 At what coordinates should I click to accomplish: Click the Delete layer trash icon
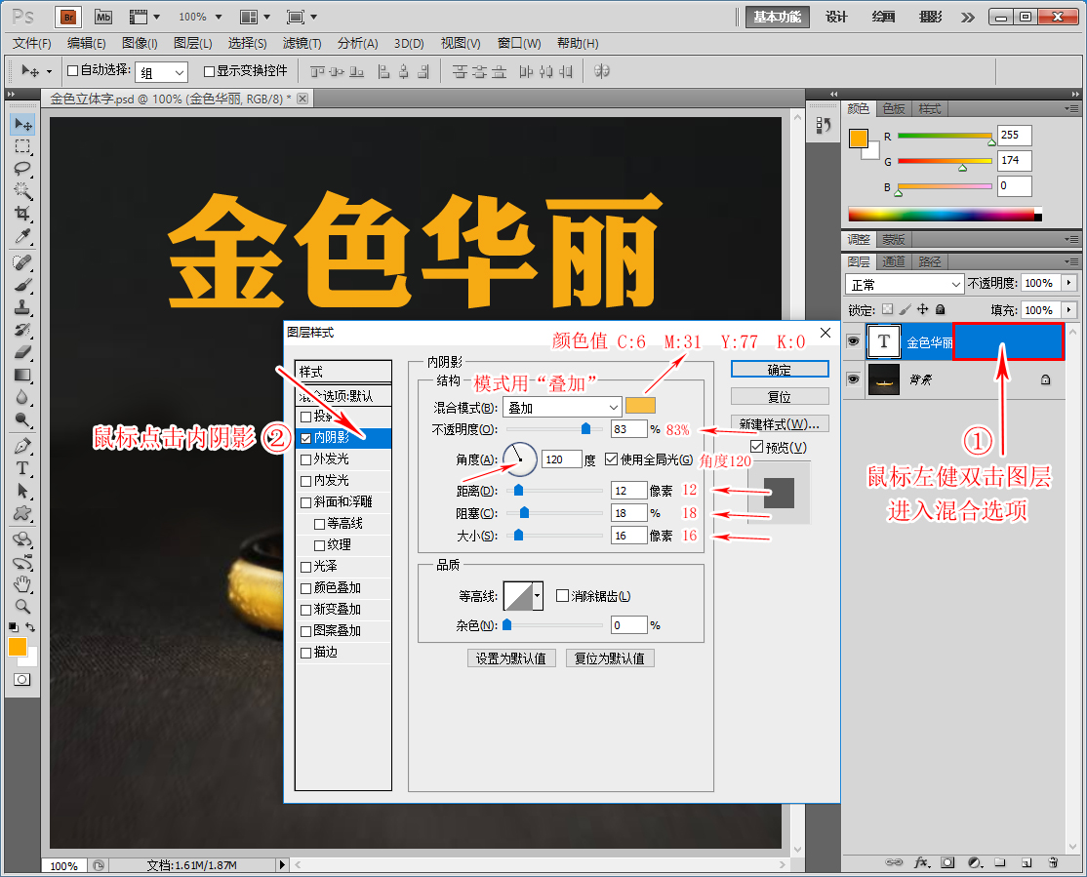(x=1054, y=862)
